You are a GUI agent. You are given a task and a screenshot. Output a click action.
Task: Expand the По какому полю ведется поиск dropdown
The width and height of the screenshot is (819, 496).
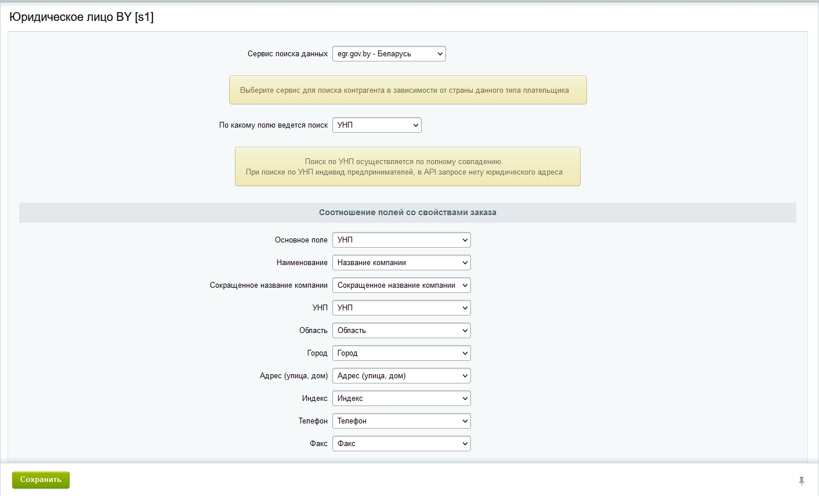tap(376, 125)
